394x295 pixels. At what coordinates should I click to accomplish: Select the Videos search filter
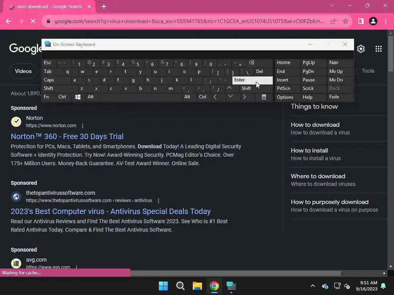[23, 71]
